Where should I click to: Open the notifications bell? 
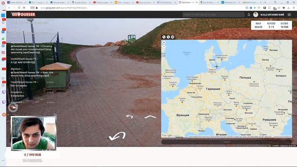[x=249, y=14]
